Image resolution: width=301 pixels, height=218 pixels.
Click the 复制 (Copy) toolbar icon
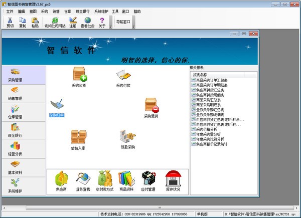(x=23, y=22)
